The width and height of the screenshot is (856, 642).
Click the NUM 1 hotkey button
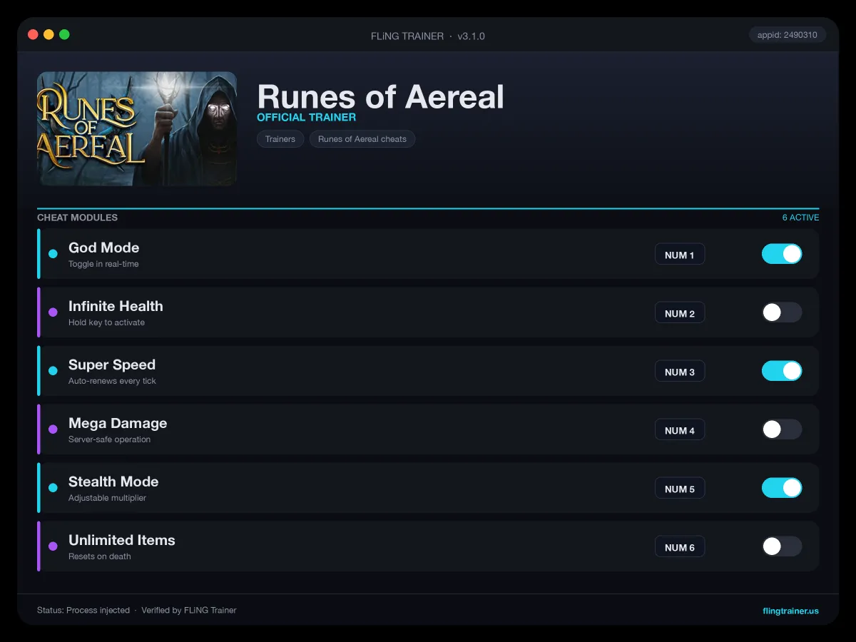click(x=680, y=255)
